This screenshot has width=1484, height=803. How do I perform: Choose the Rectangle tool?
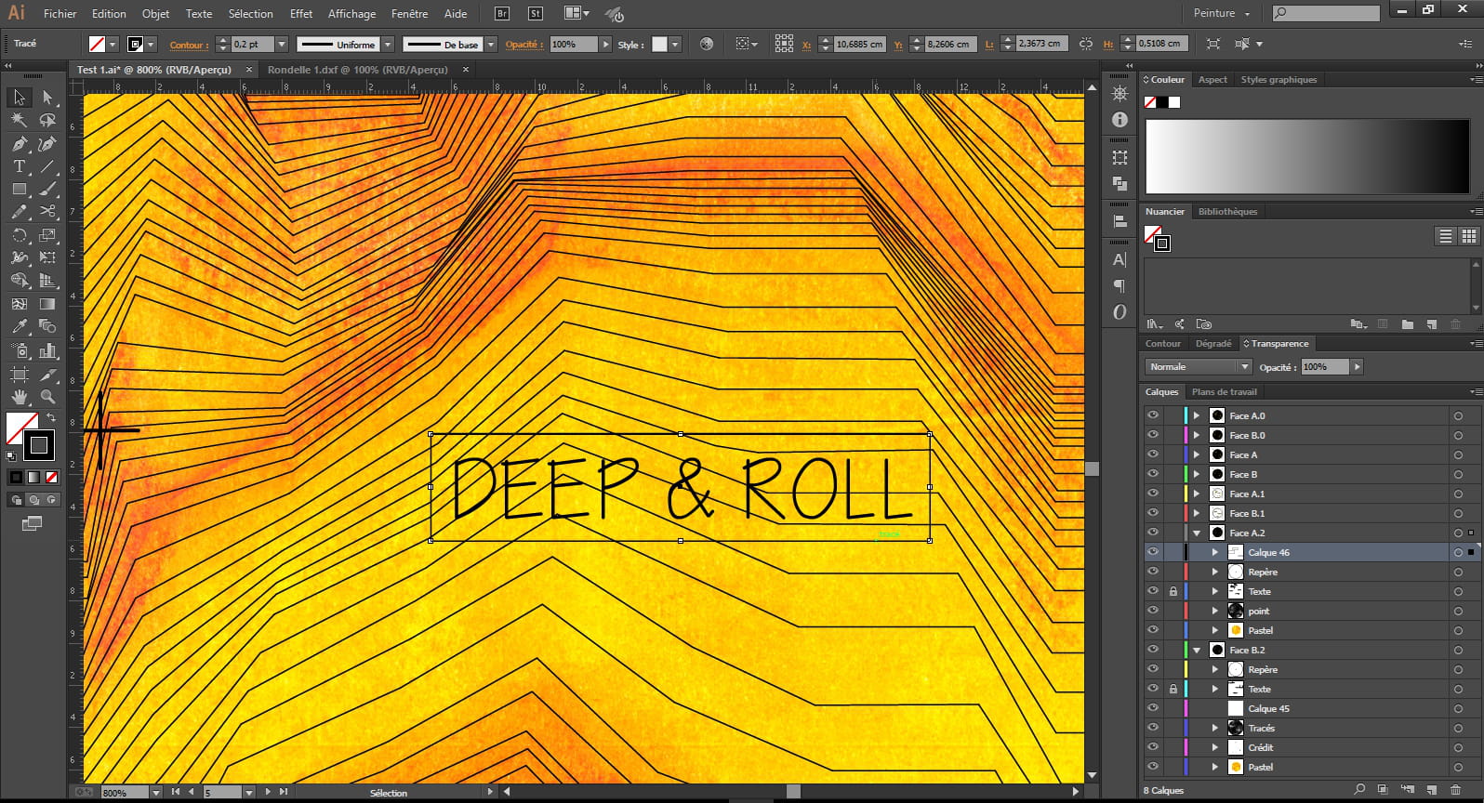coord(19,189)
